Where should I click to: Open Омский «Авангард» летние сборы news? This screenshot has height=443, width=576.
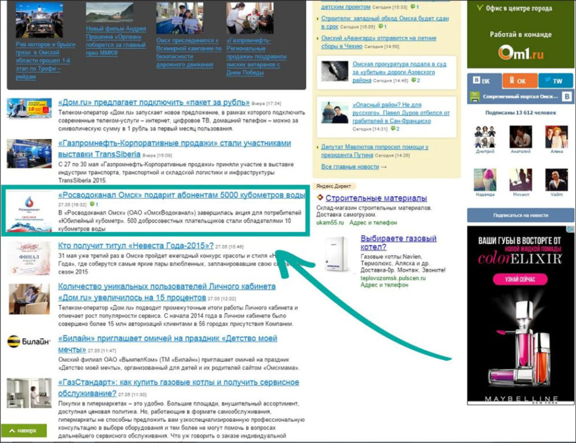[x=379, y=42]
